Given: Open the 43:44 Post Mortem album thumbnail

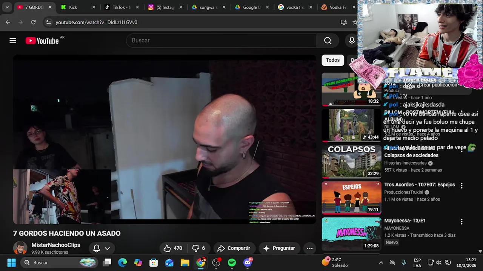Looking at the screenshot, I should coord(351,125).
